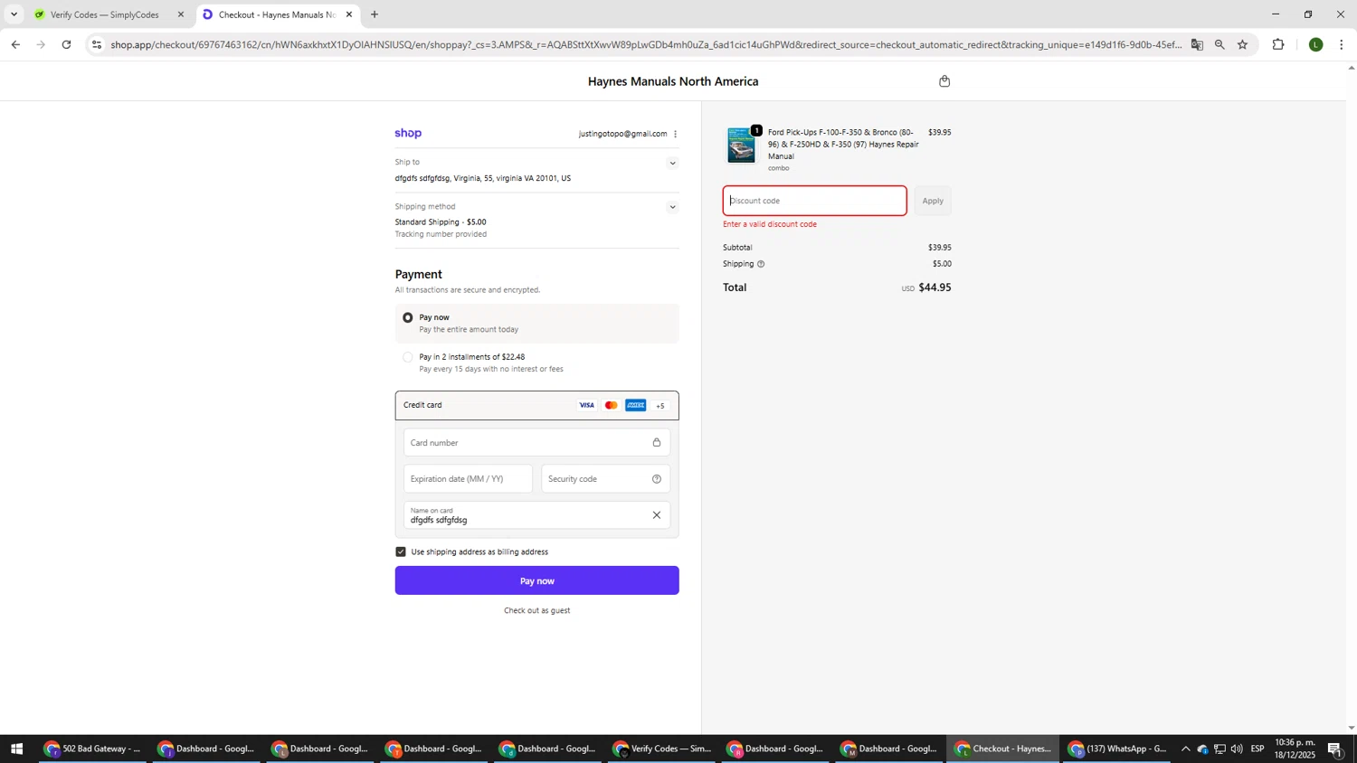Focus the Card number field

pyautogui.click(x=536, y=443)
